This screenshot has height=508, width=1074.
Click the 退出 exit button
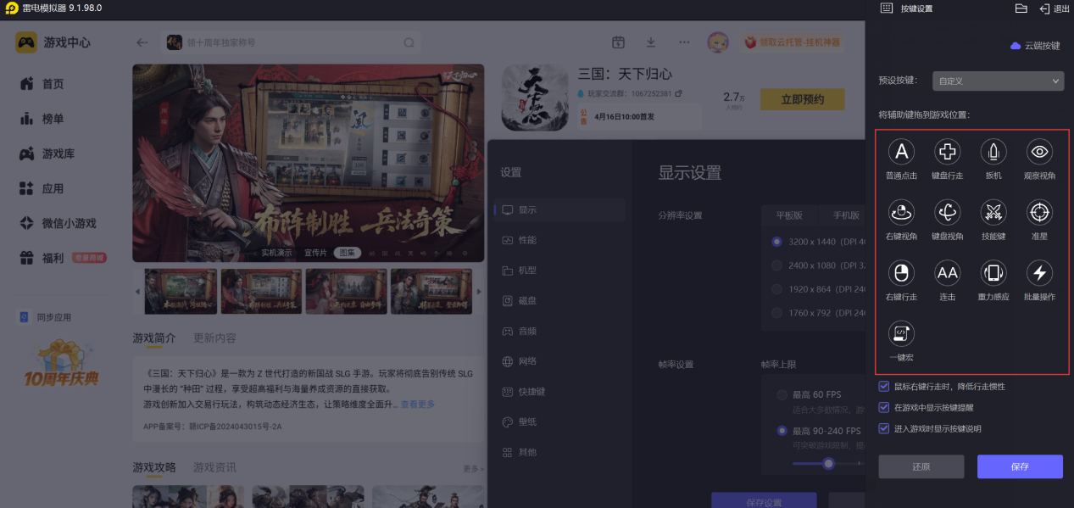coord(1055,8)
